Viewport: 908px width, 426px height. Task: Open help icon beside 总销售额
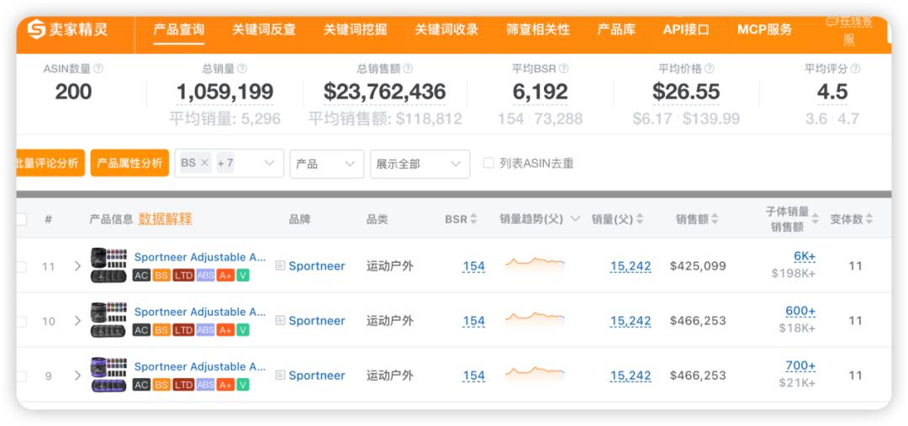click(x=408, y=69)
